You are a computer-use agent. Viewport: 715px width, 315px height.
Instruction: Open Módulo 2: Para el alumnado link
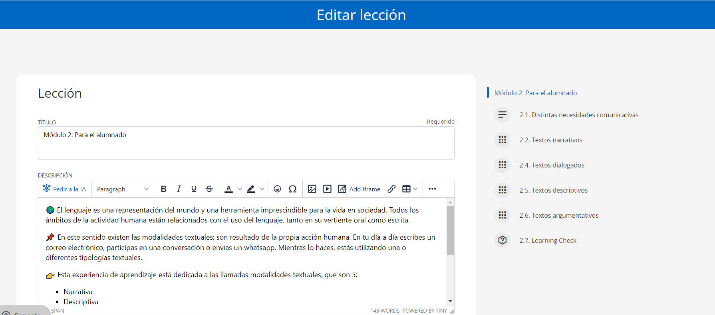click(x=535, y=93)
